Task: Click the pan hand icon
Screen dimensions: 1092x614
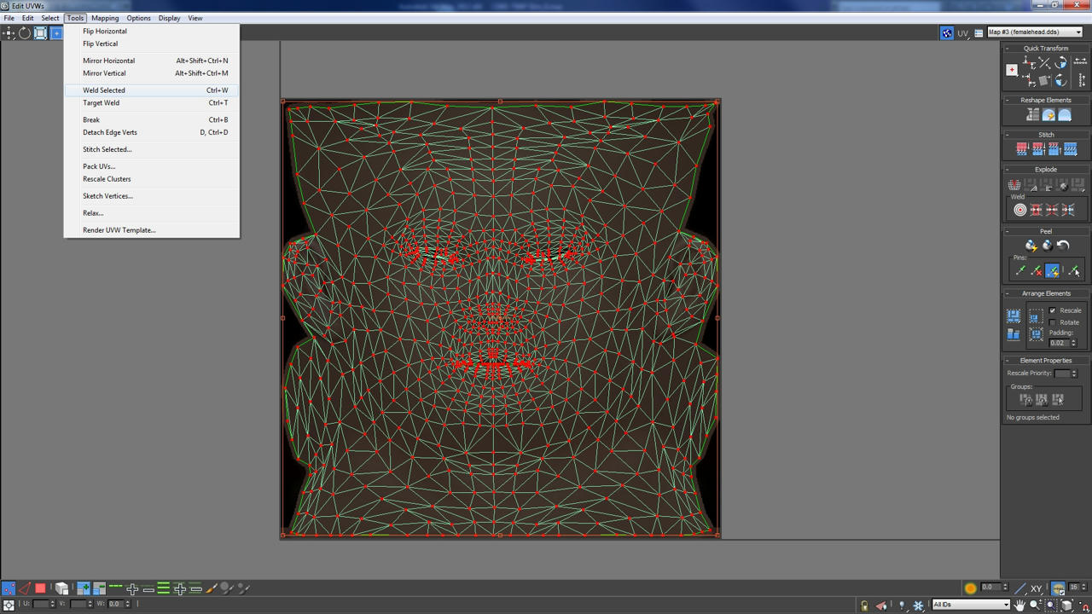Action: [x=1019, y=605]
